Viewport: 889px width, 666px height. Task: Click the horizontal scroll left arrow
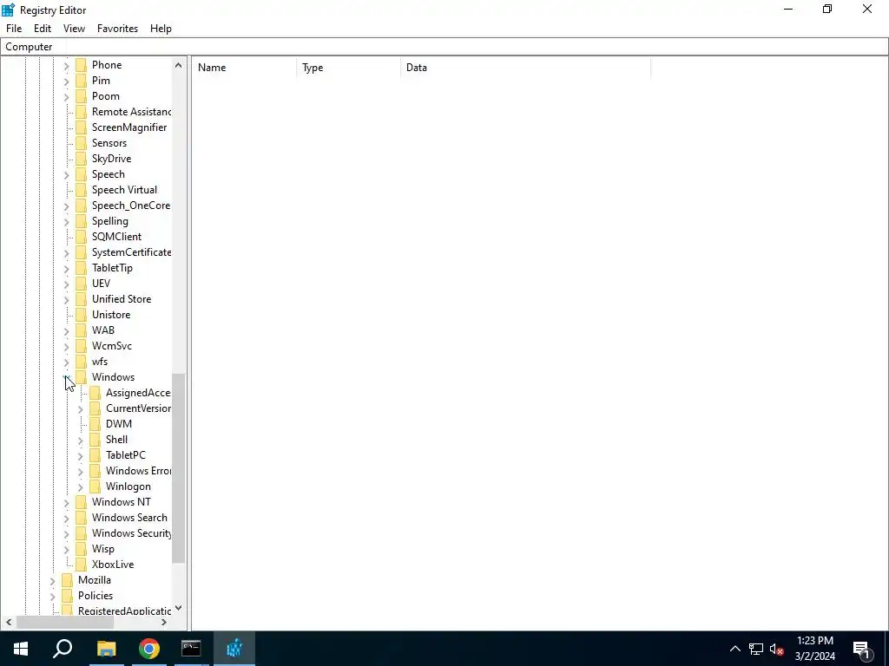pos(9,623)
